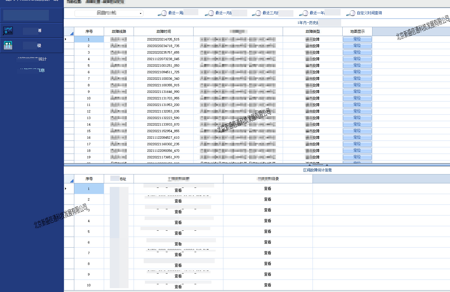The image size is (450, 292).
Task: Click 查看 in the 目录 column of statistics row 10
Action: [x=267, y=285]
